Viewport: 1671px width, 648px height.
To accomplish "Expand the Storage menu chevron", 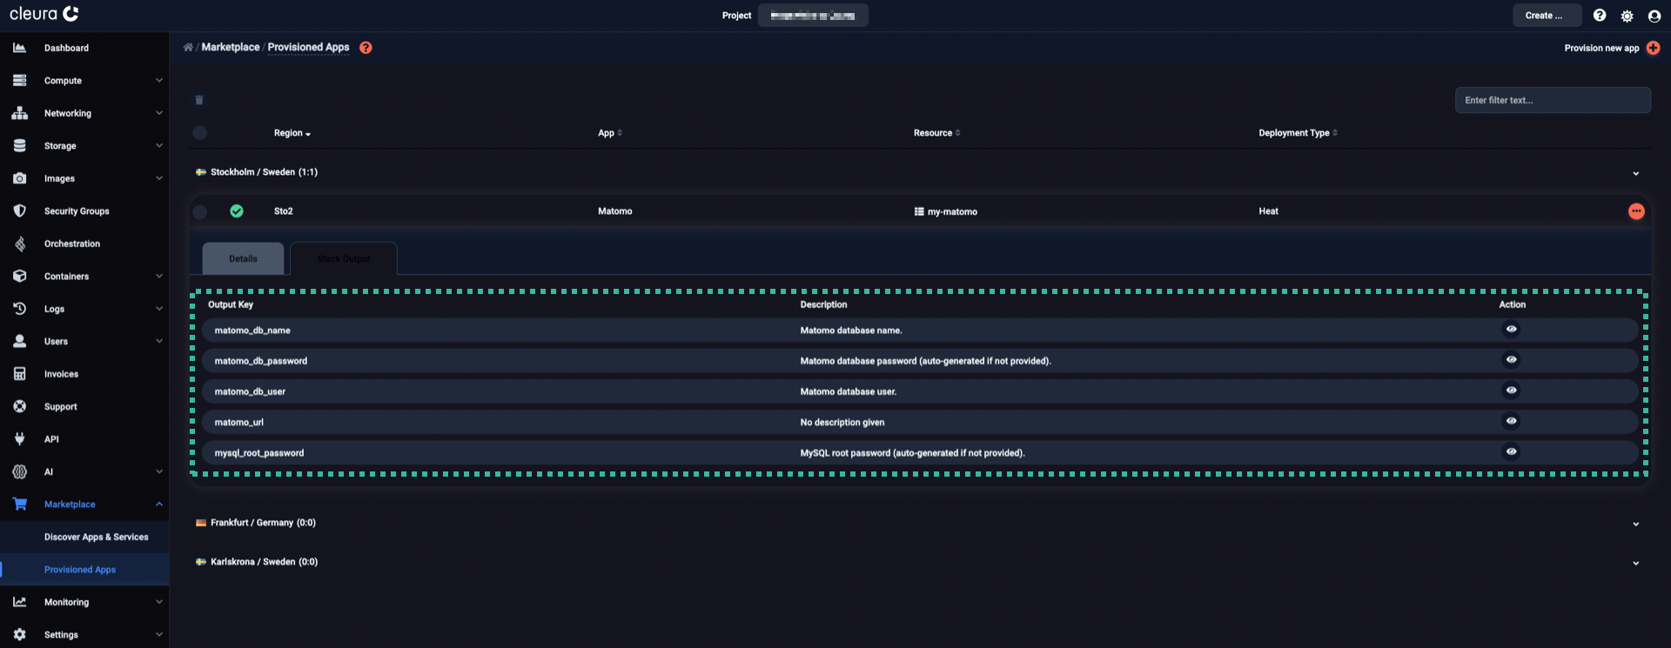I will (159, 145).
